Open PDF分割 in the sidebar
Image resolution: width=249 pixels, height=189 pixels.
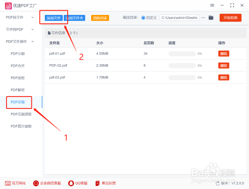(x=18, y=54)
